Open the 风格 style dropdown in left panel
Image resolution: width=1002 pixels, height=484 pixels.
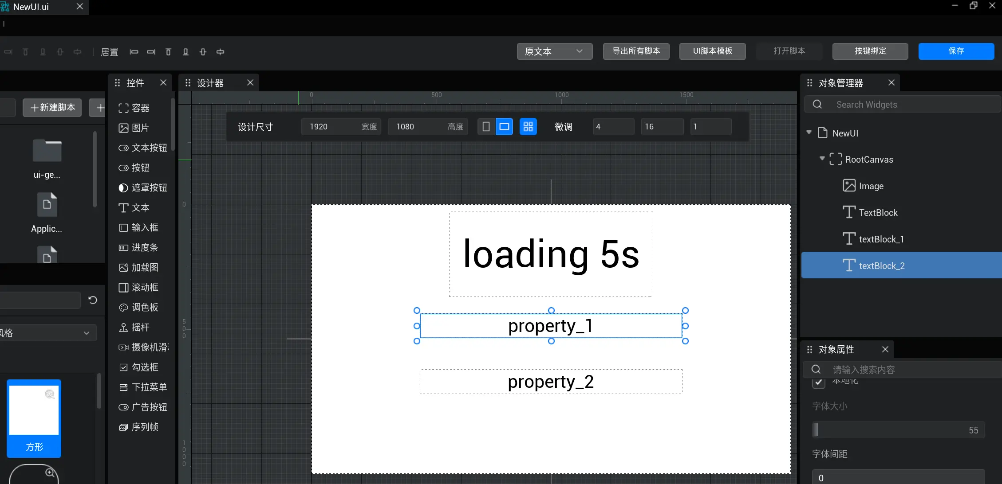click(48, 333)
